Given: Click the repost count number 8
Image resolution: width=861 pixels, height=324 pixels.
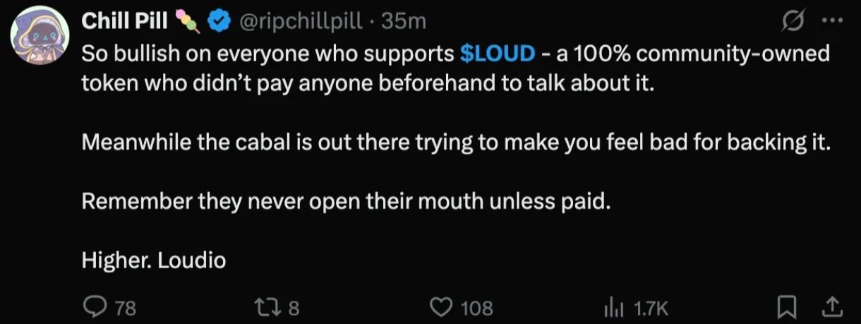Looking at the screenshot, I should coord(294,308).
